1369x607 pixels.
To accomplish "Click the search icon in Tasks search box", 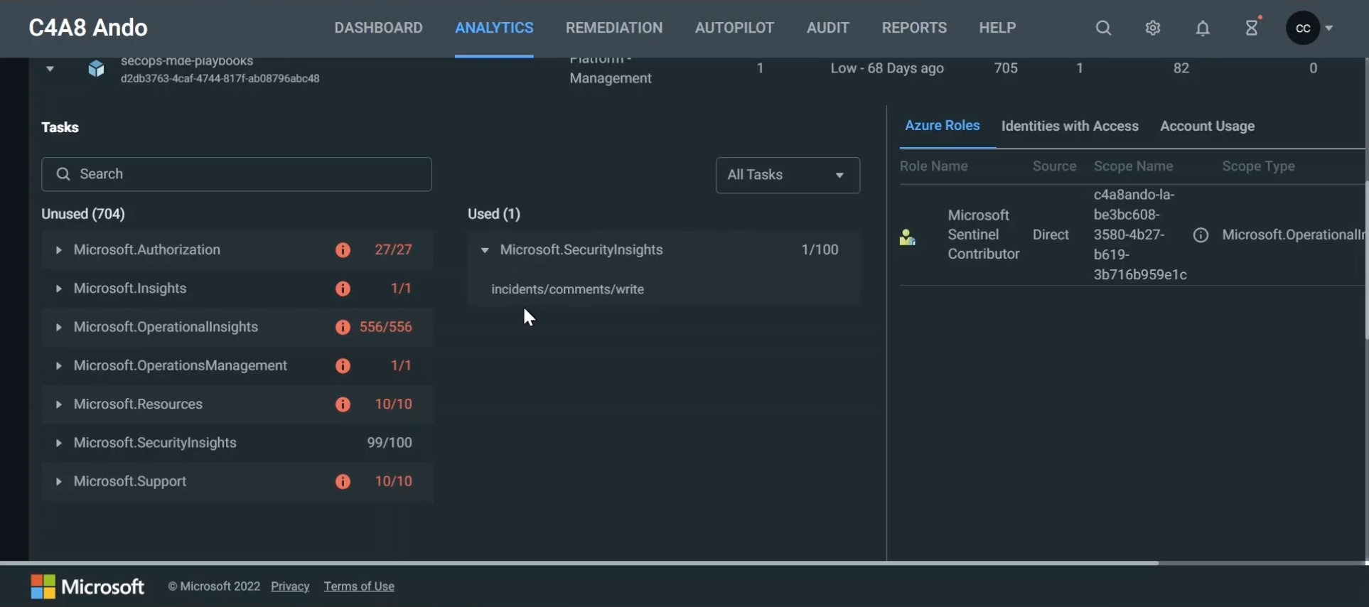I will 63,174.
